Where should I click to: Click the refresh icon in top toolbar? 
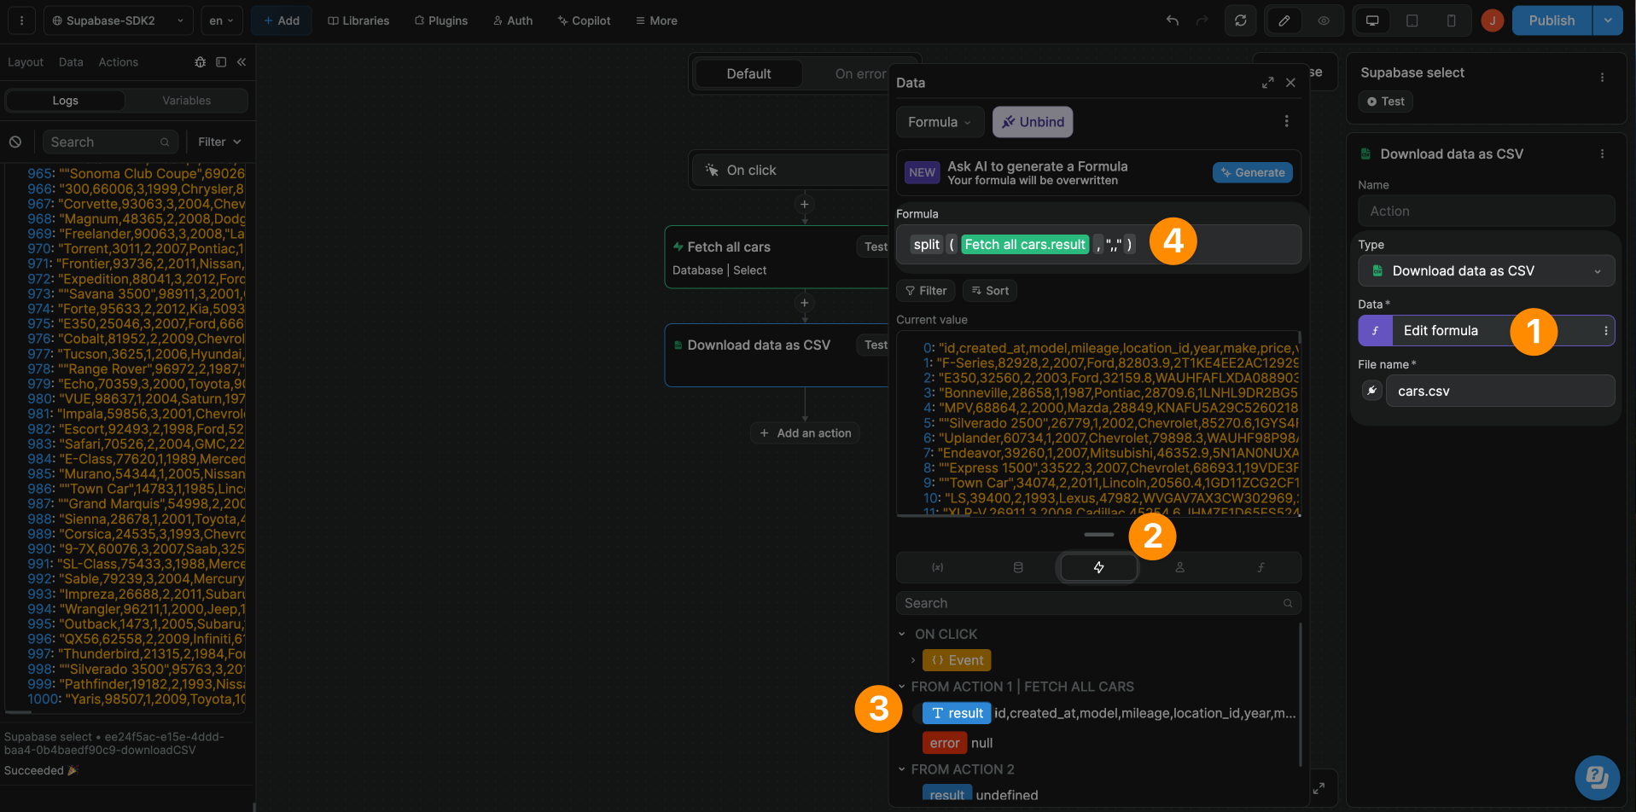(1240, 20)
